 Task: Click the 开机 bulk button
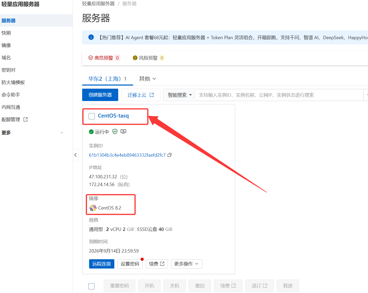click(x=149, y=286)
